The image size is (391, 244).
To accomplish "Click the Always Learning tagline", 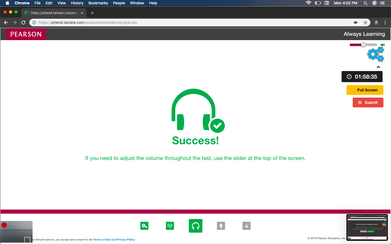I will (364, 34).
